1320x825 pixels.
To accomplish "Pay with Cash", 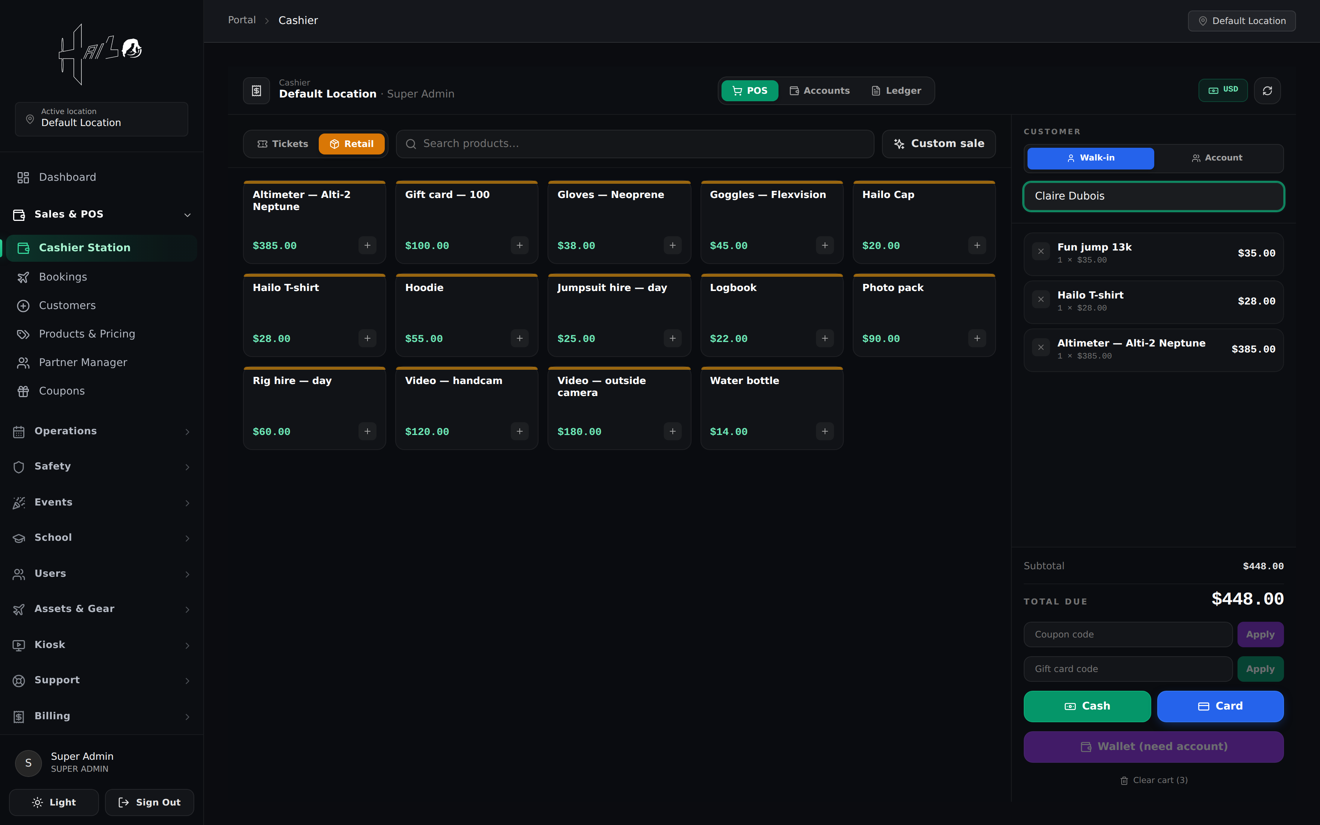I will pos(1087,706).
